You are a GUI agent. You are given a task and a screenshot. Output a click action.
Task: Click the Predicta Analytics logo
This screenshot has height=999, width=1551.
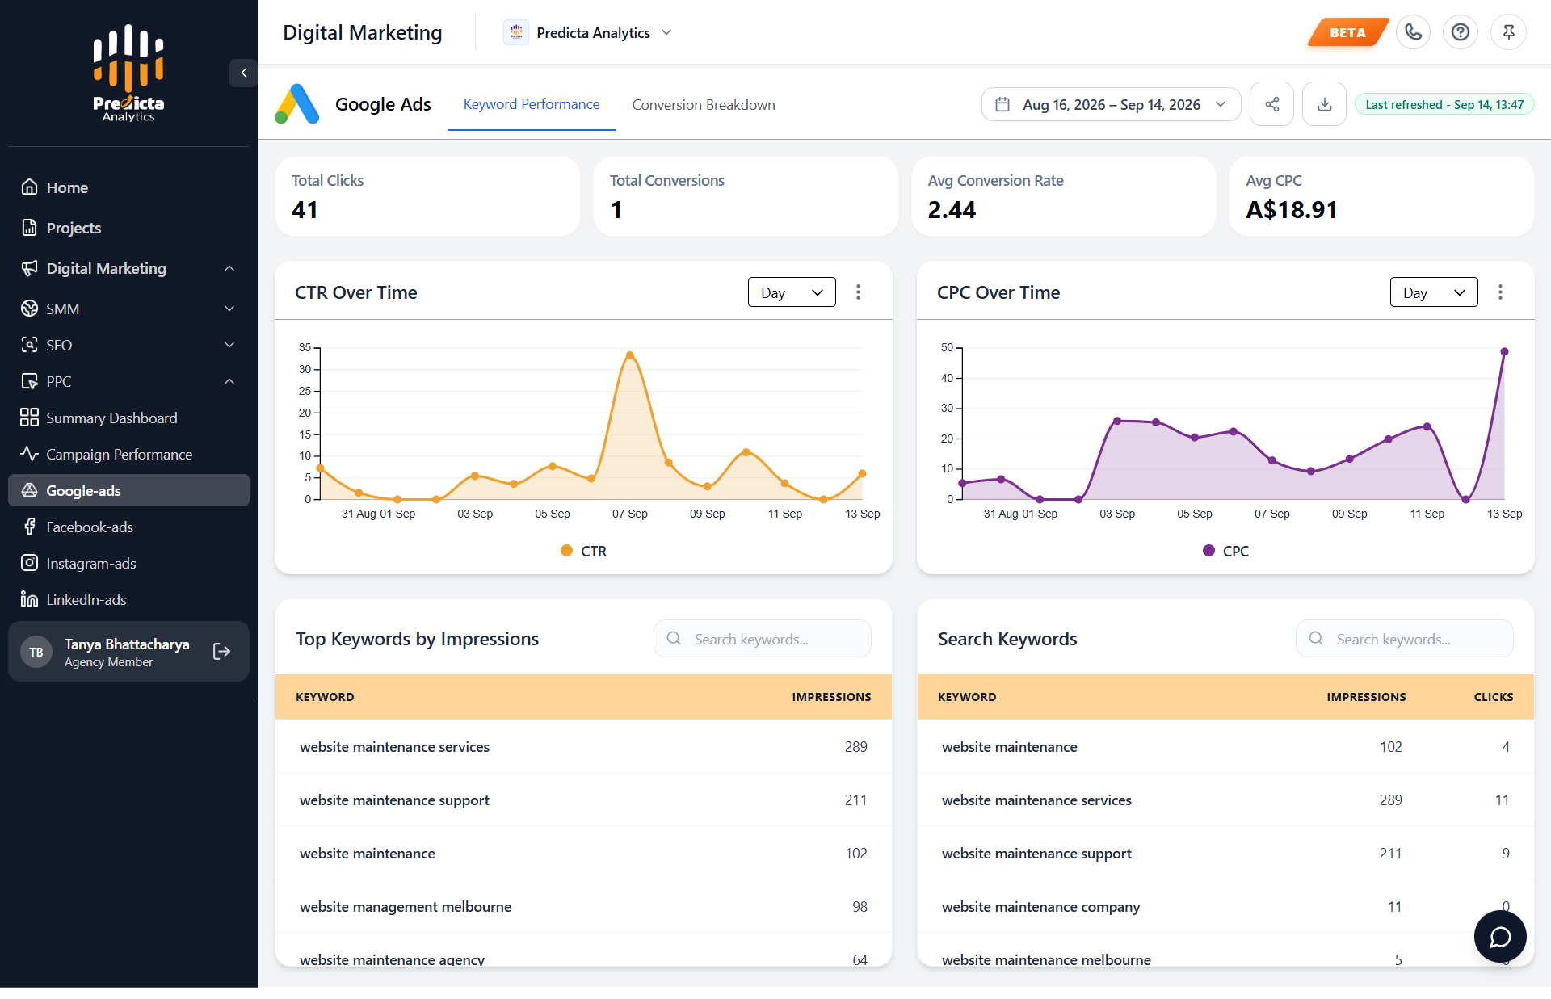[128, 73]
